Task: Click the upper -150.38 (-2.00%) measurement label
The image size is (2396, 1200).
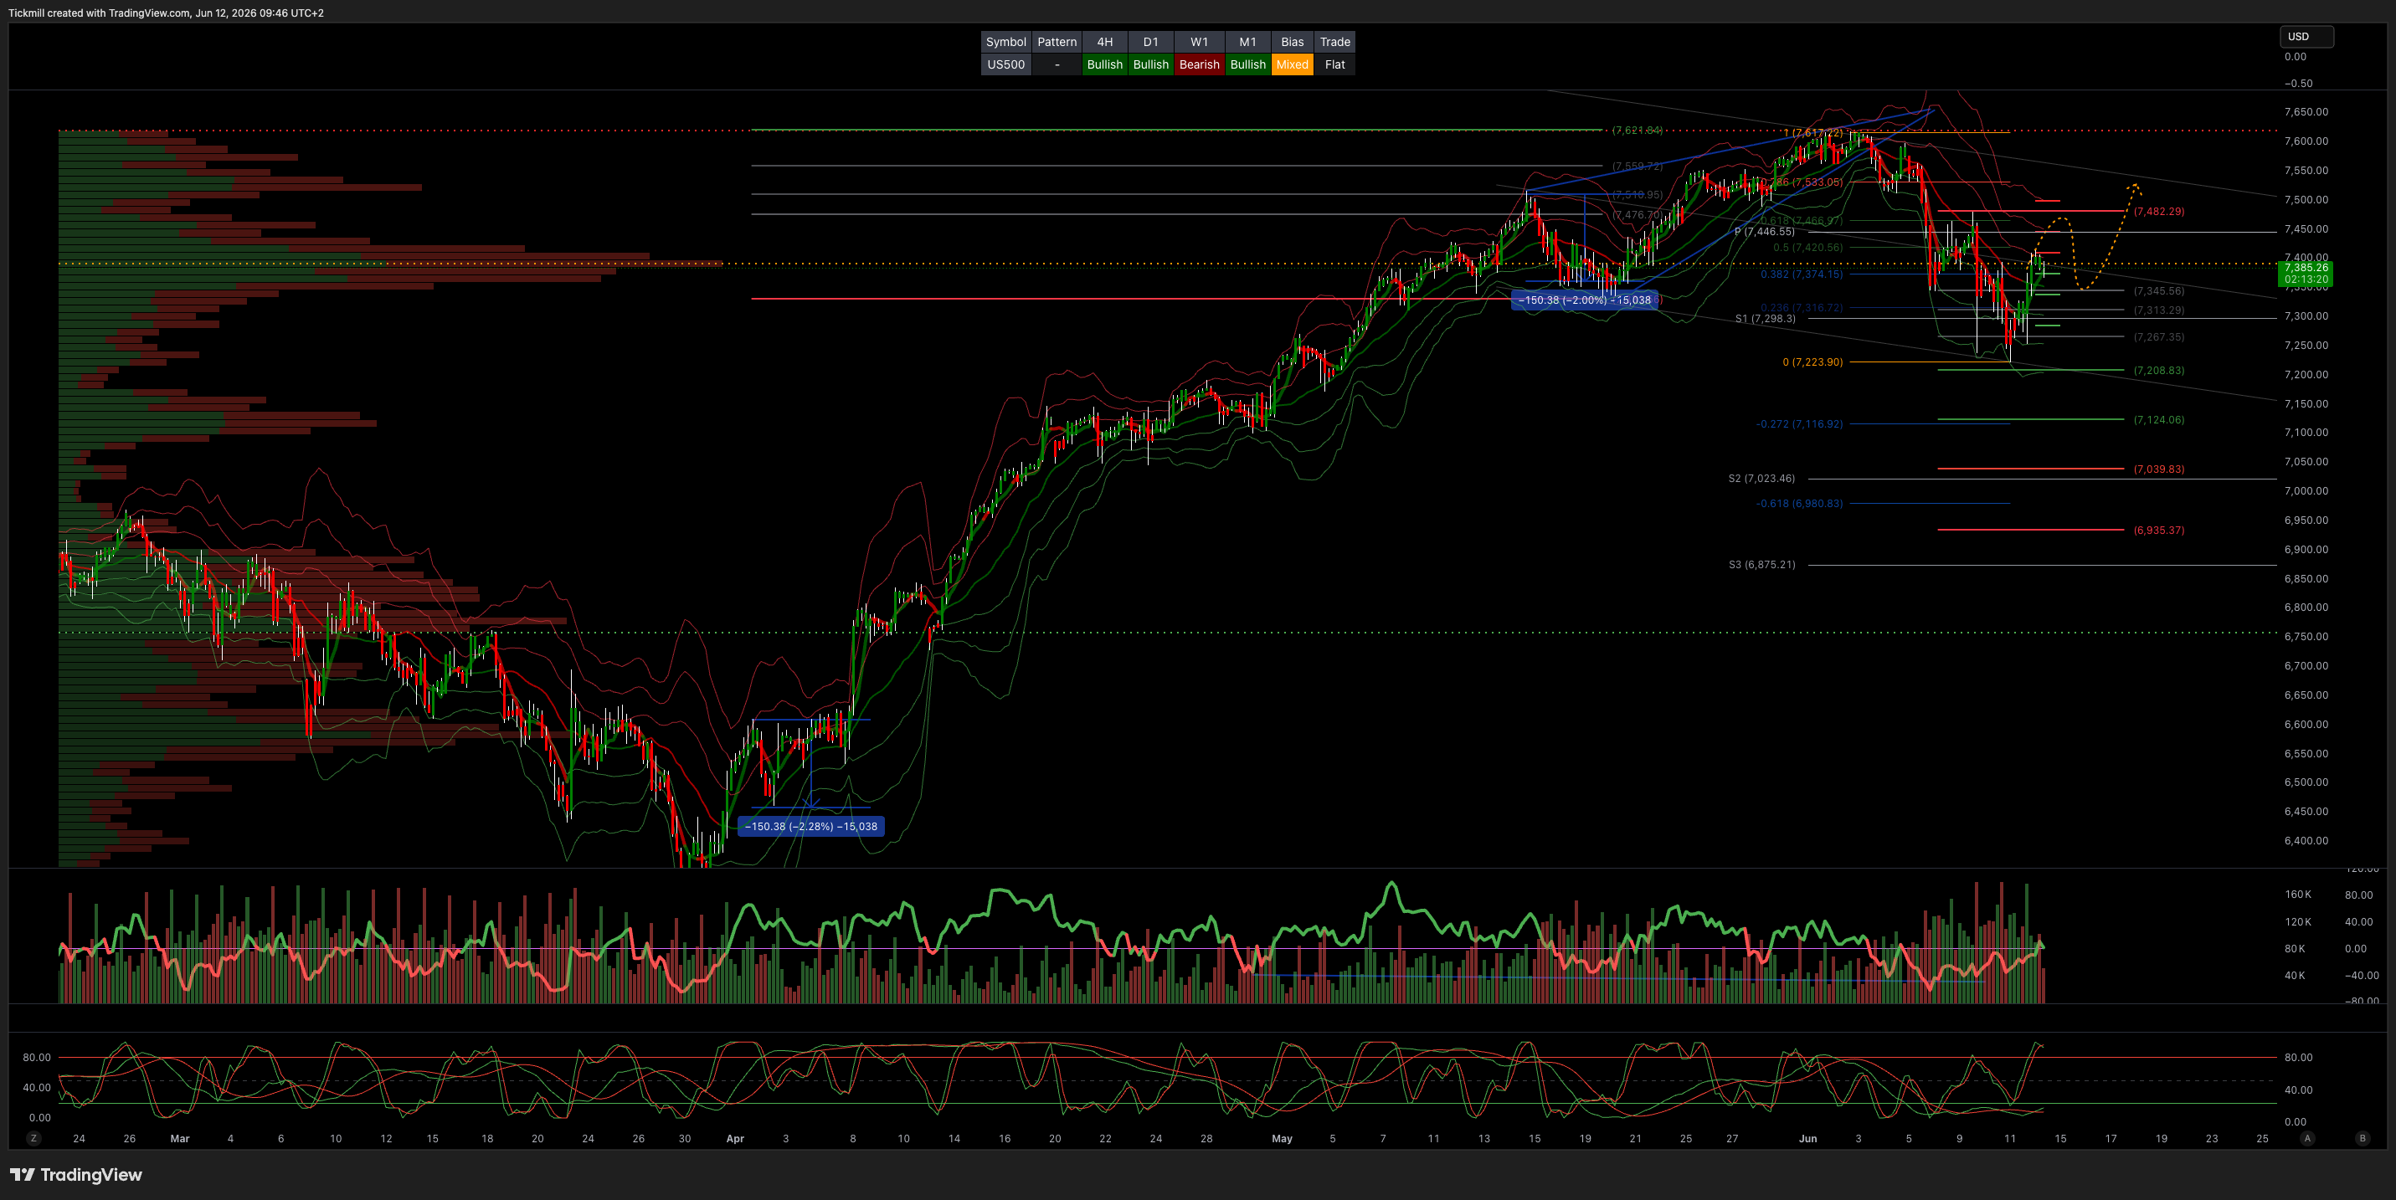Action: [x=1584, y=300]
